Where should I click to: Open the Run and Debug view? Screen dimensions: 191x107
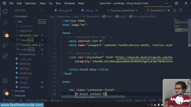pyautogui.click(x=5, y=45)
